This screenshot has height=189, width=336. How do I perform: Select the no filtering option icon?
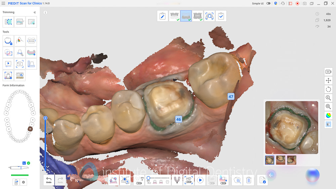pos(149,182)
